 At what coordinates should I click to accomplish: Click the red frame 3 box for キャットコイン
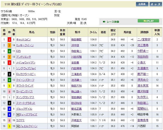(x=9, y=39)
